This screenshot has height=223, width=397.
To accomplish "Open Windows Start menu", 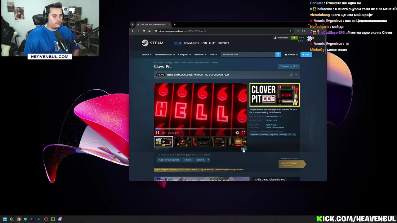I will coord(5,219).
